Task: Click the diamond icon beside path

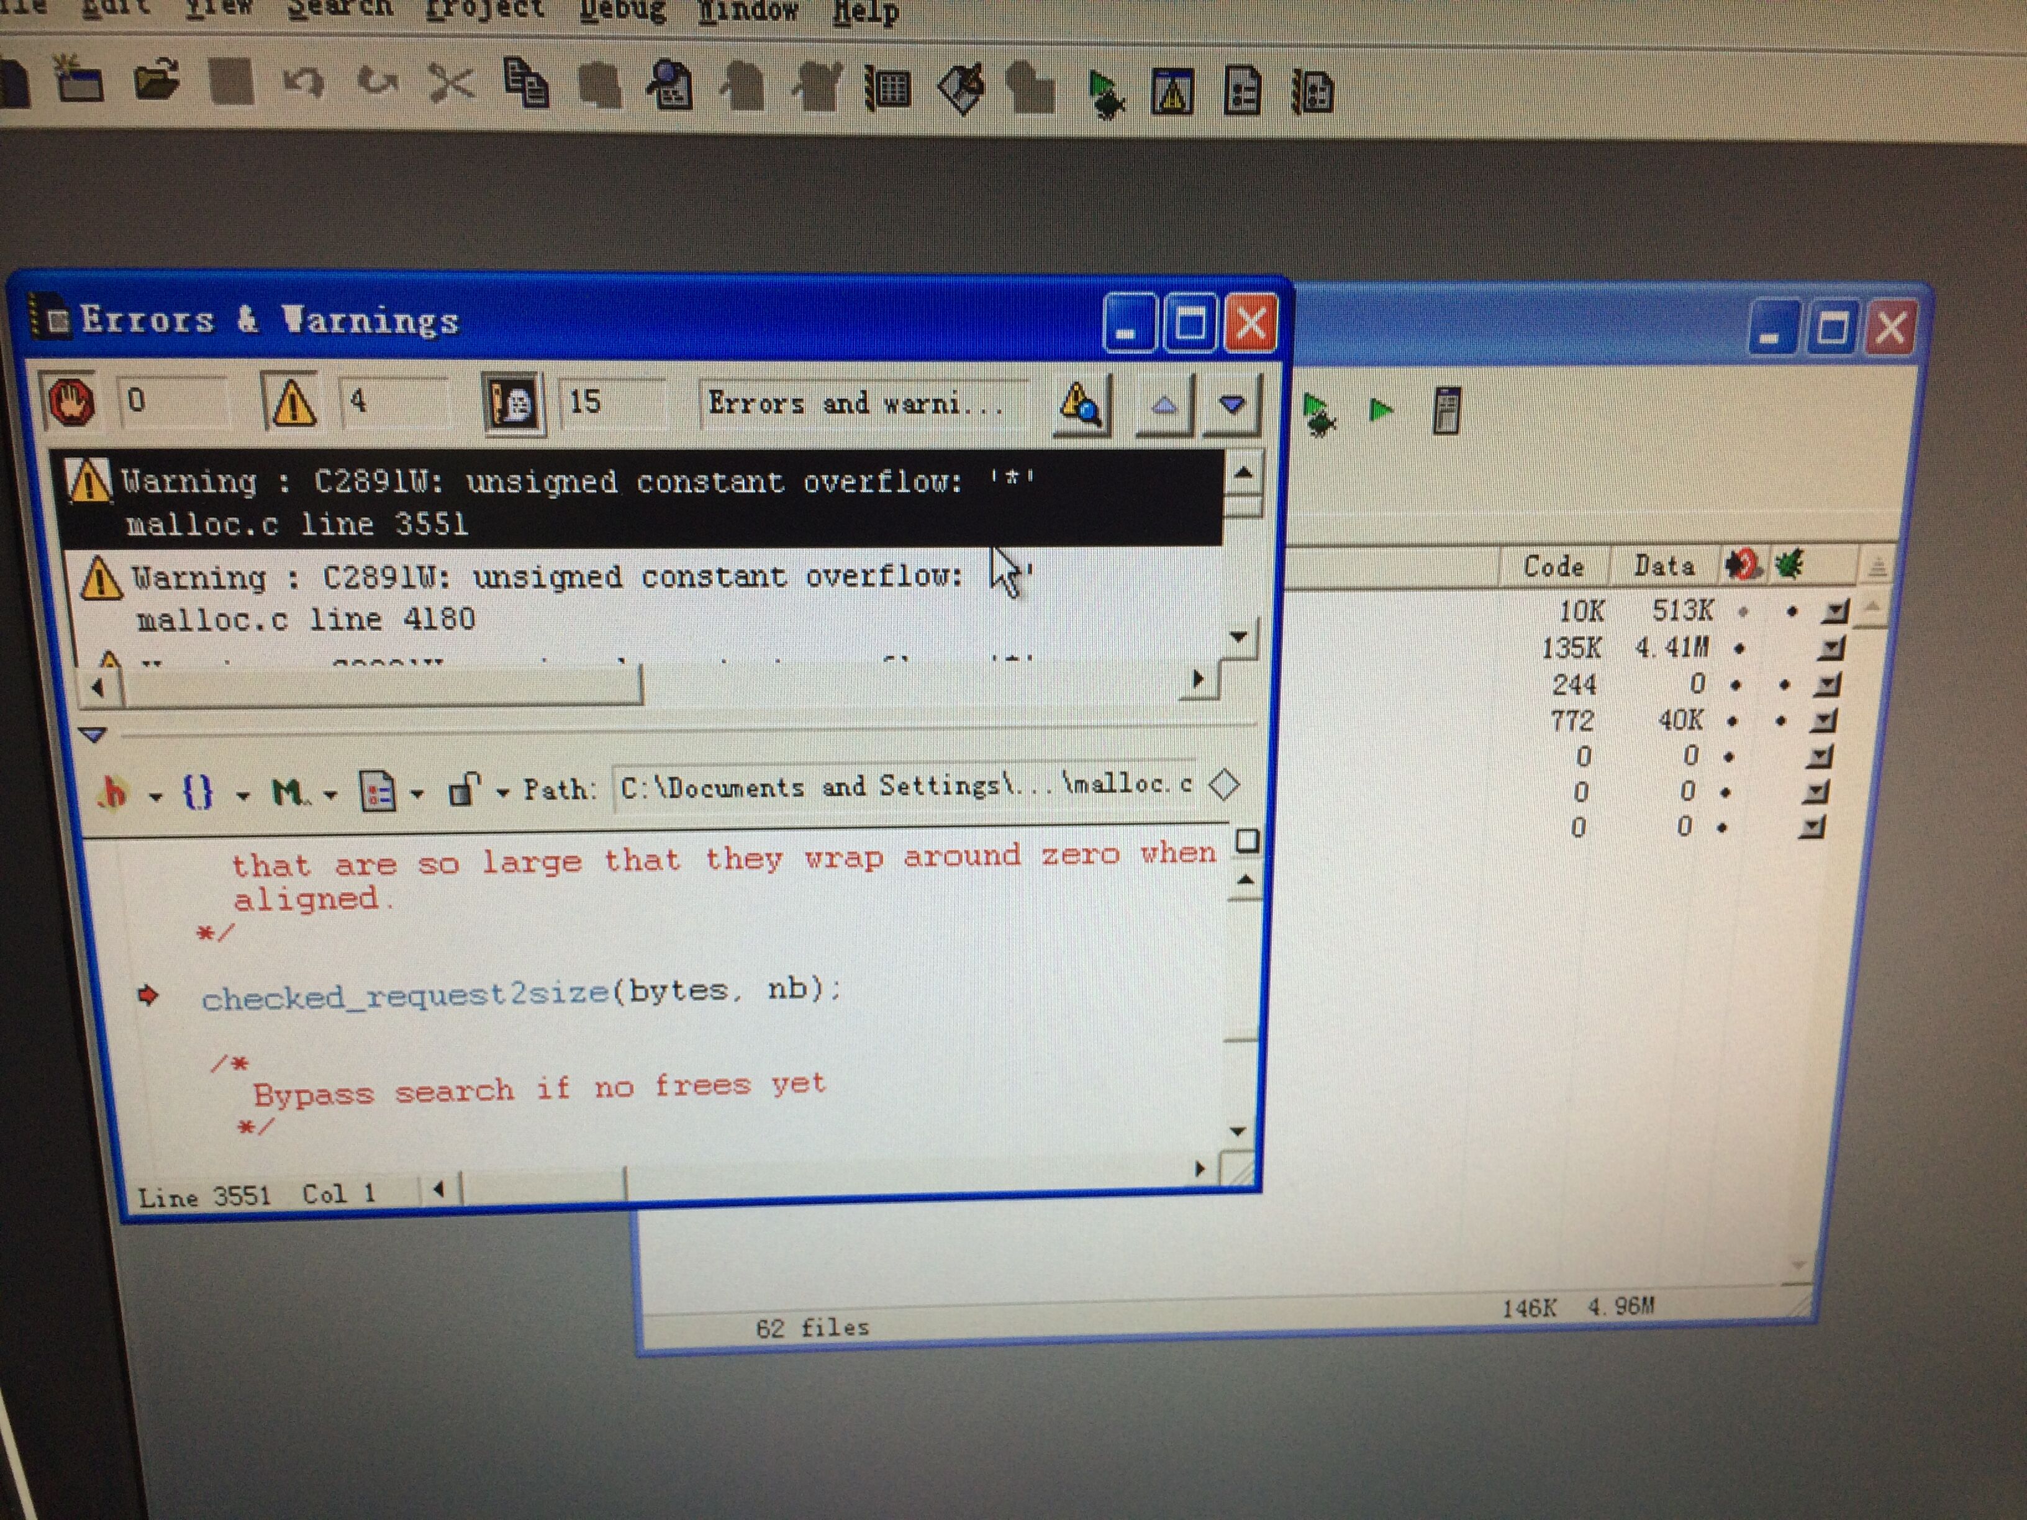Action: (x=1224, y=784)
